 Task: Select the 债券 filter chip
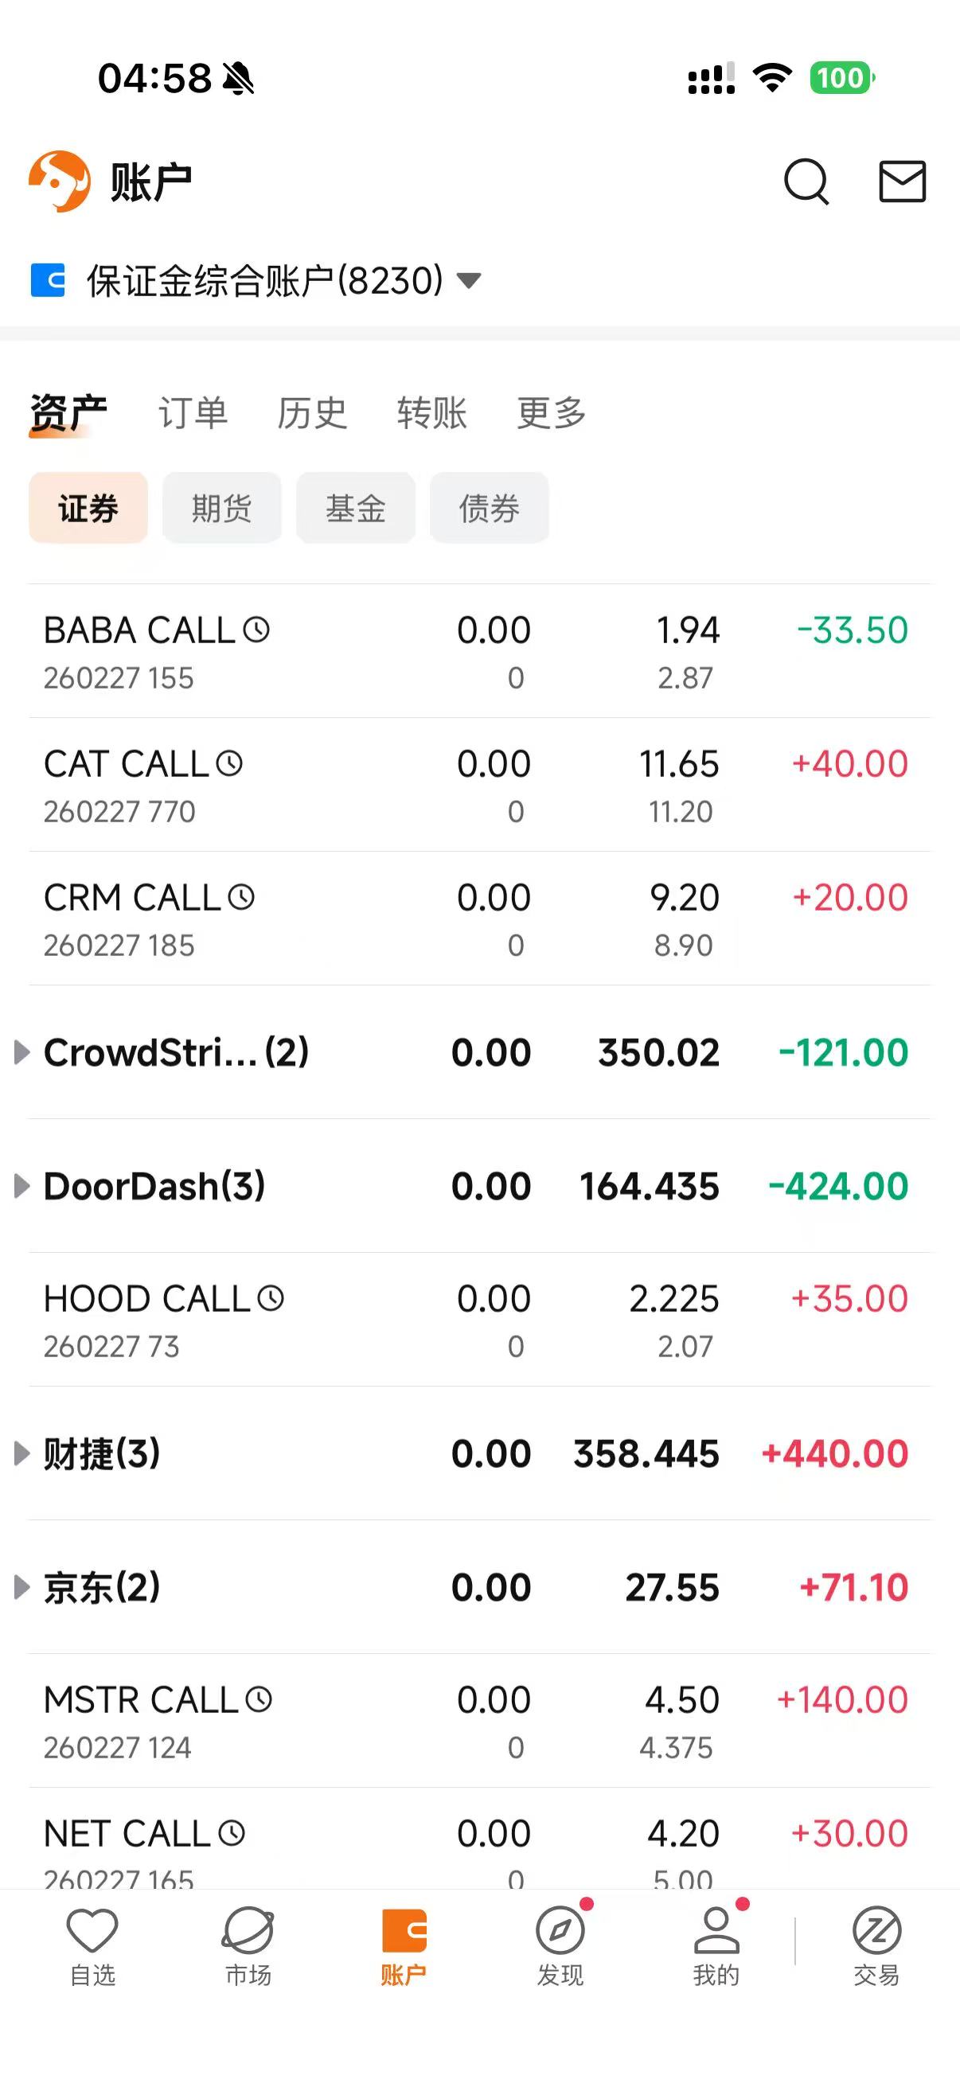(x=490, y=508)
